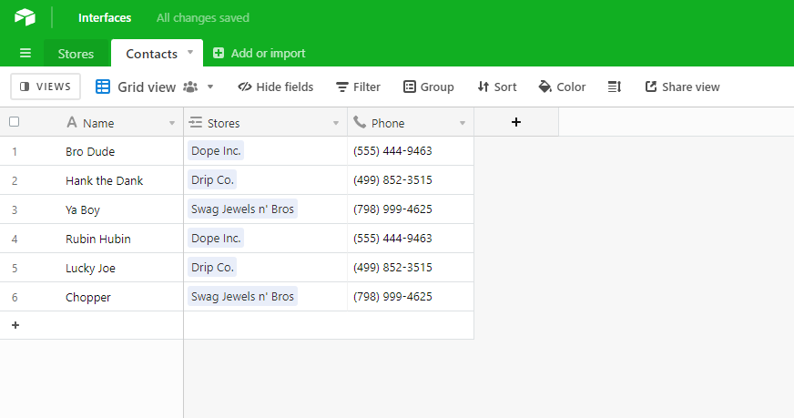The width and height of the screenshot is (794, 418).
Task: Click the All changes saved status
Action: coord(202,17)
